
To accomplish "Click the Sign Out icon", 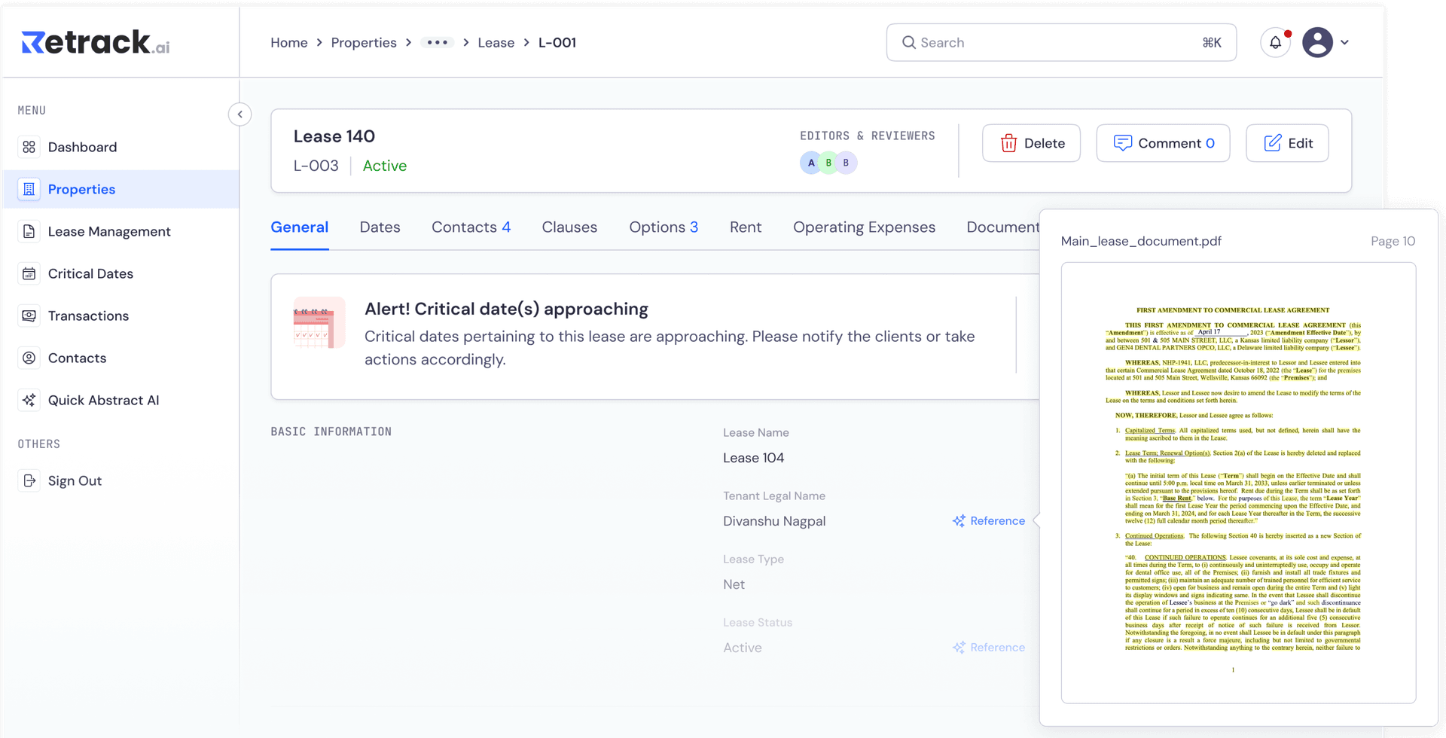I will tap(29, 480).
